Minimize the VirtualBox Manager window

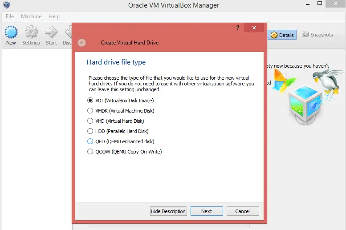point(308,4)
